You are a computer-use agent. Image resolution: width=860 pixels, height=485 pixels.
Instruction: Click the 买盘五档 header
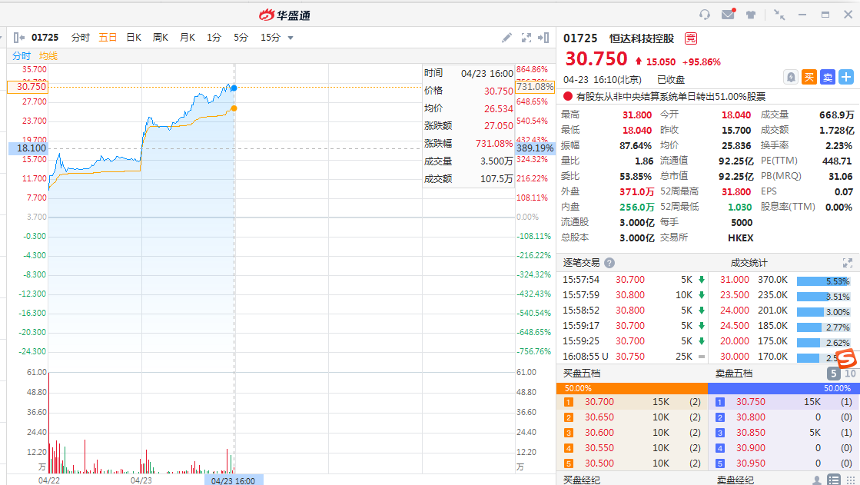click(581, 374)
